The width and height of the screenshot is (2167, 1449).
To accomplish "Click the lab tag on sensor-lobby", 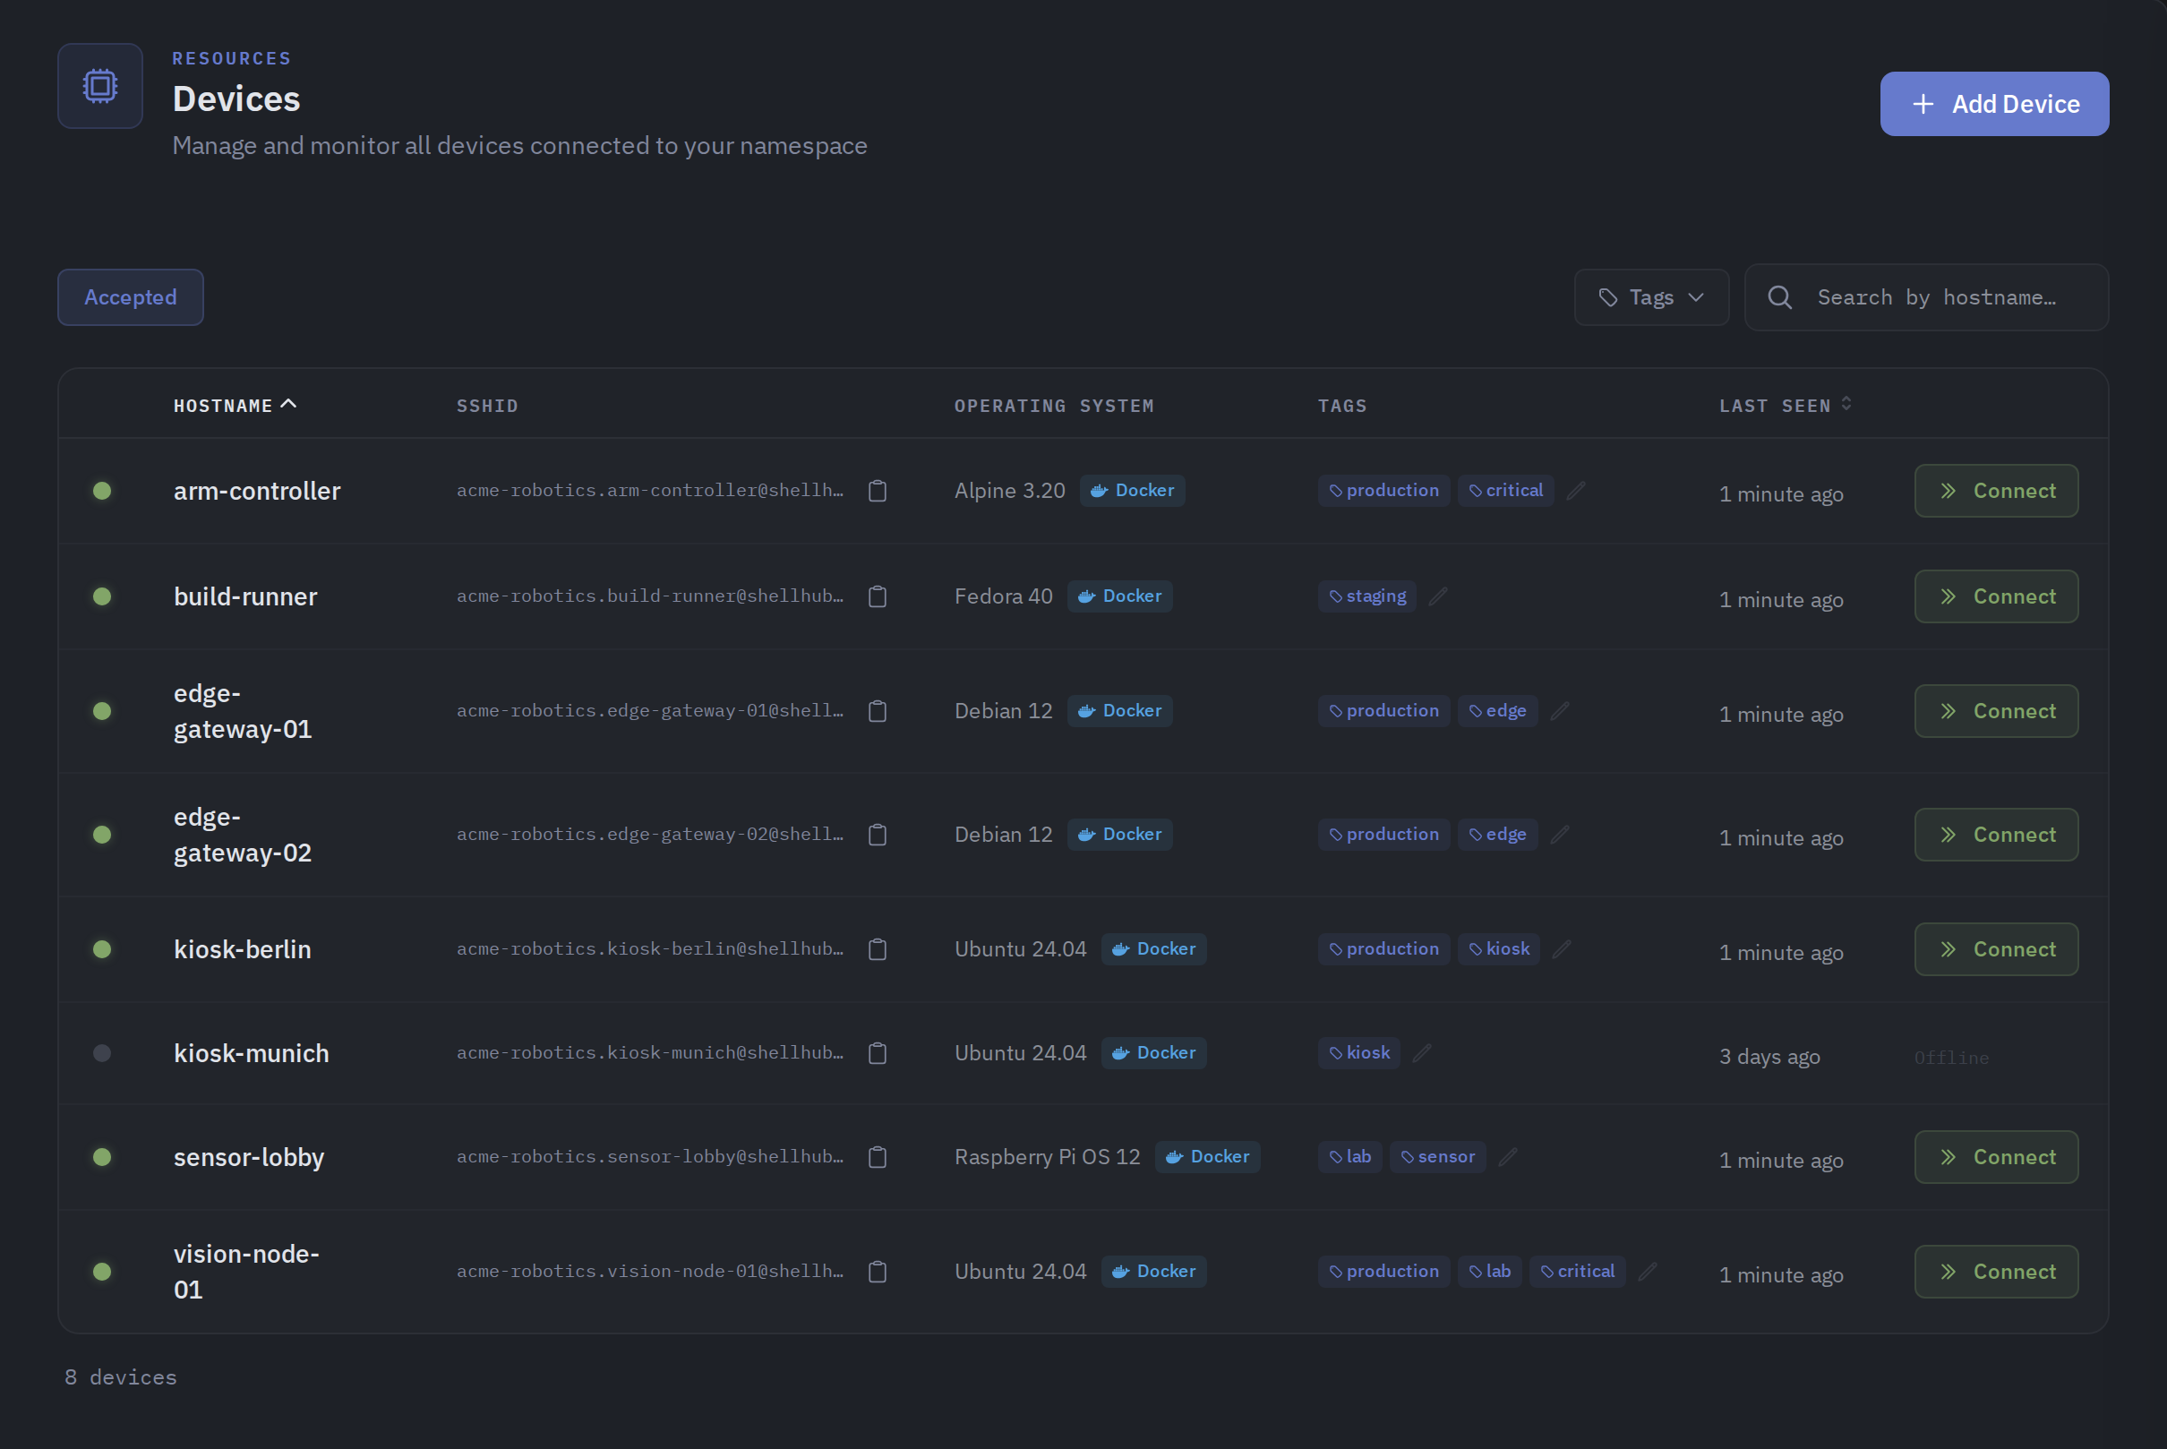I will pos(1350,1156).
